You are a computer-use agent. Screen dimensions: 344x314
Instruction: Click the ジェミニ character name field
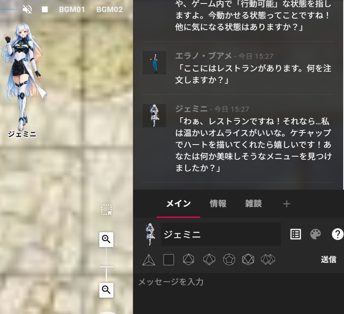(221, 234)
